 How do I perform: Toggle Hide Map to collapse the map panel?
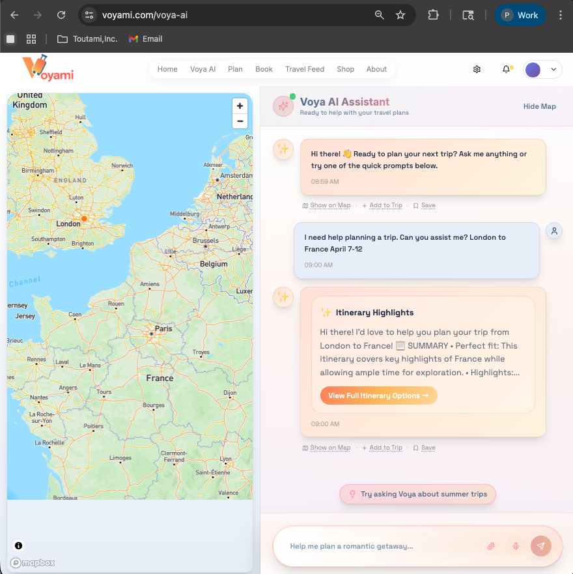tap(539, 106)
